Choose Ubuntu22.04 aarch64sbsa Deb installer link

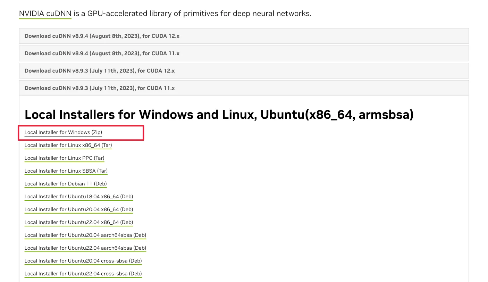tap(85, 248)
